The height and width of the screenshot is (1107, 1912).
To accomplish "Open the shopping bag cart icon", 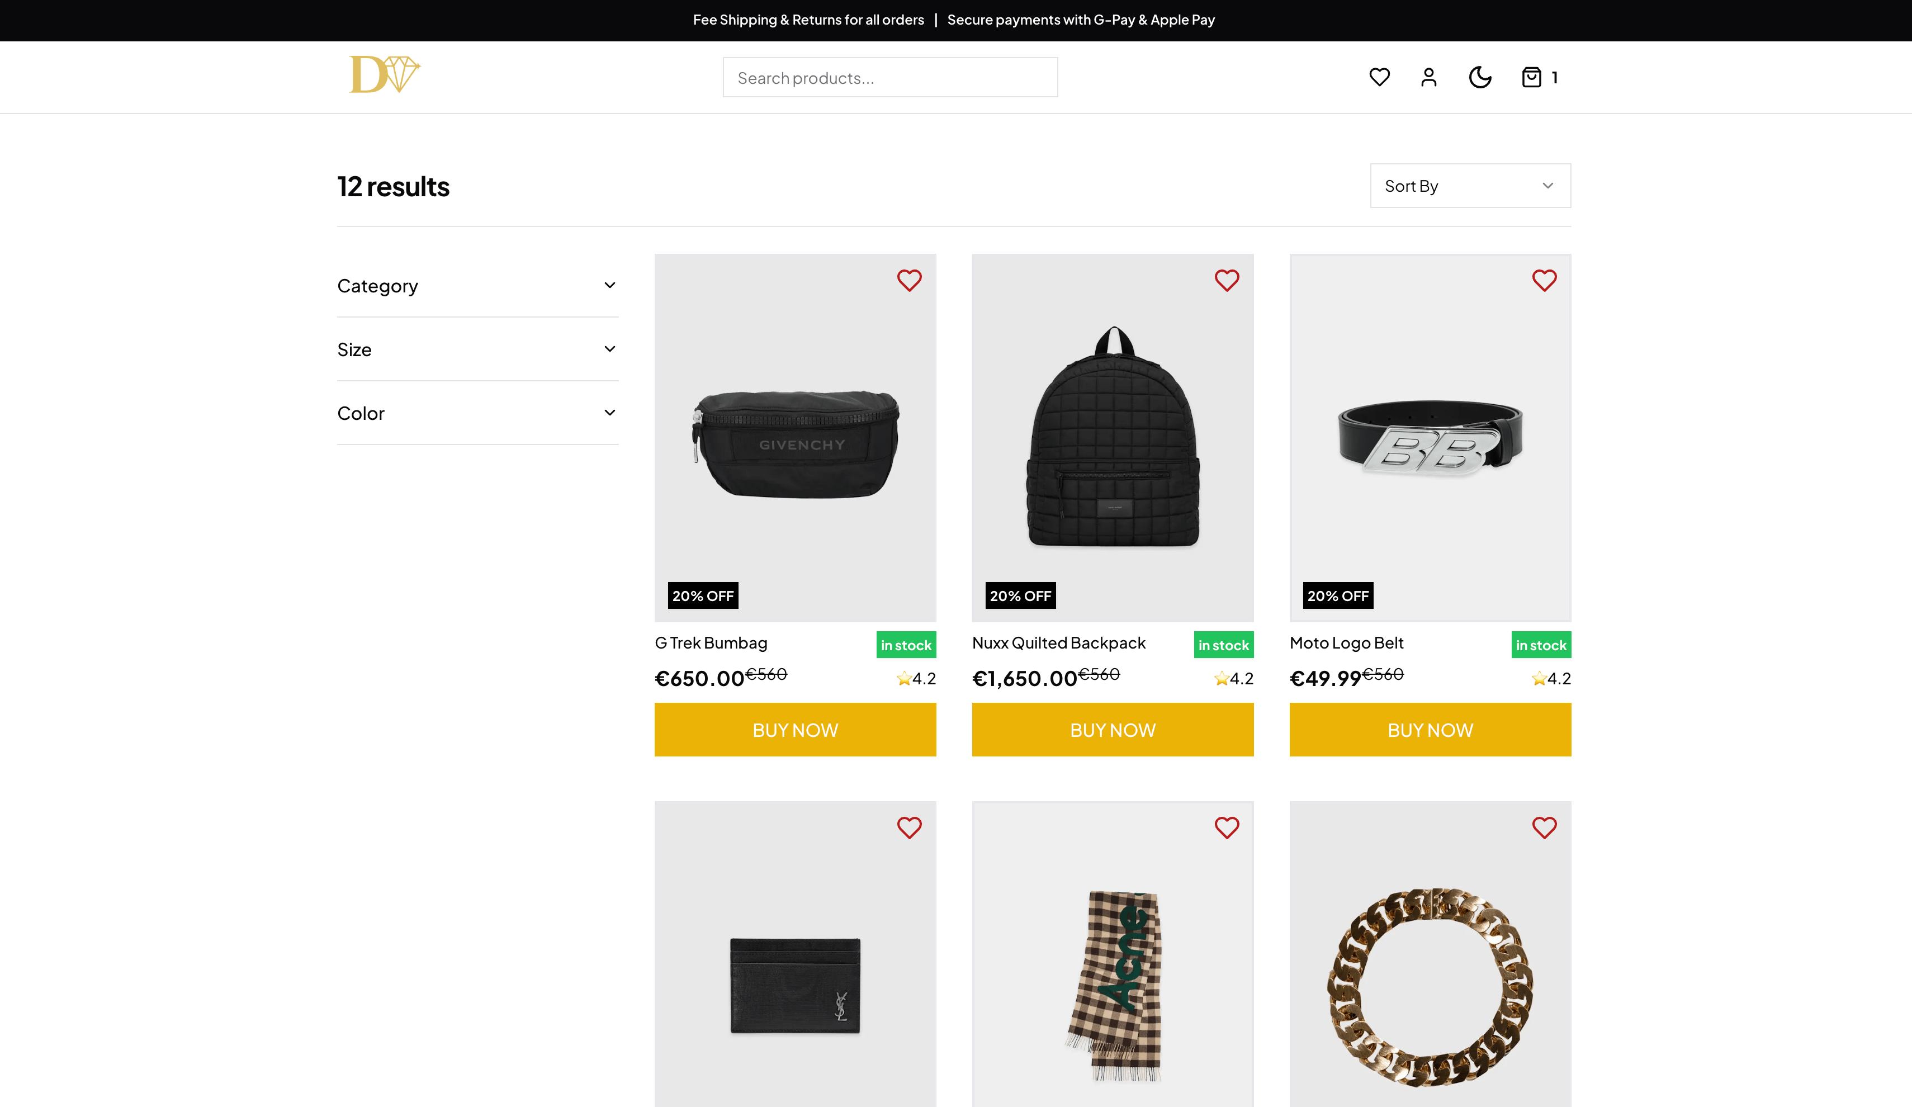I will pos(1531,77).
